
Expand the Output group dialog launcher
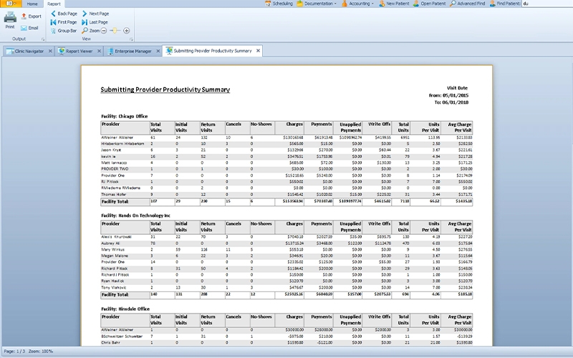tap(43, 39)
